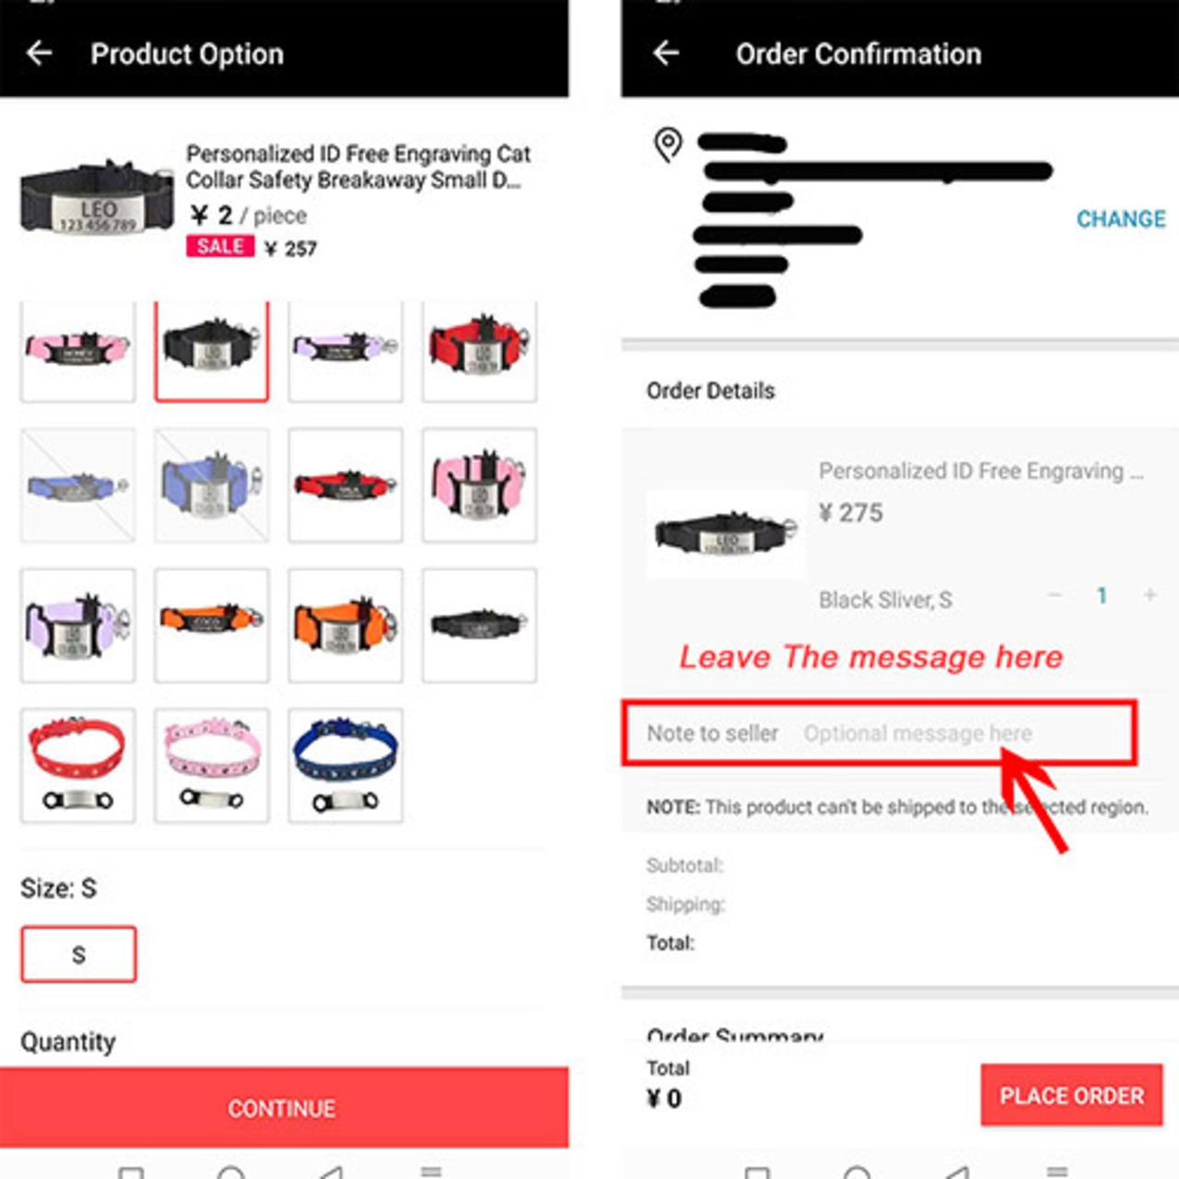The image size is (1179, 1179).
Task: Tap the PLACE ORDER button
Action: coord(1071,1095)
